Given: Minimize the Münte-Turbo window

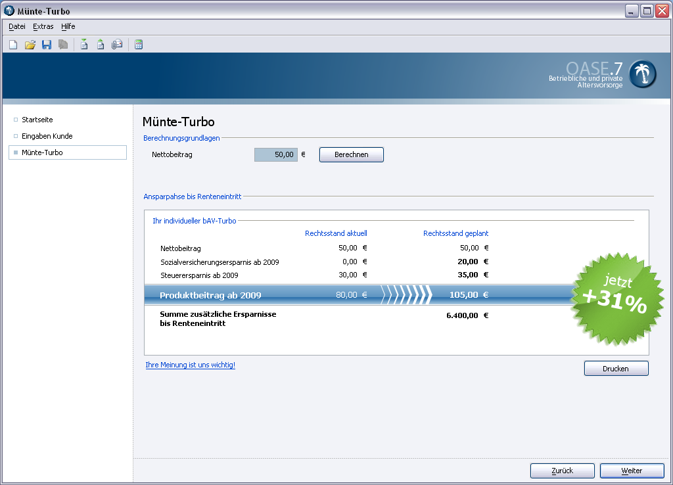Looking at the screenshot, I should [x=631, y=11].
